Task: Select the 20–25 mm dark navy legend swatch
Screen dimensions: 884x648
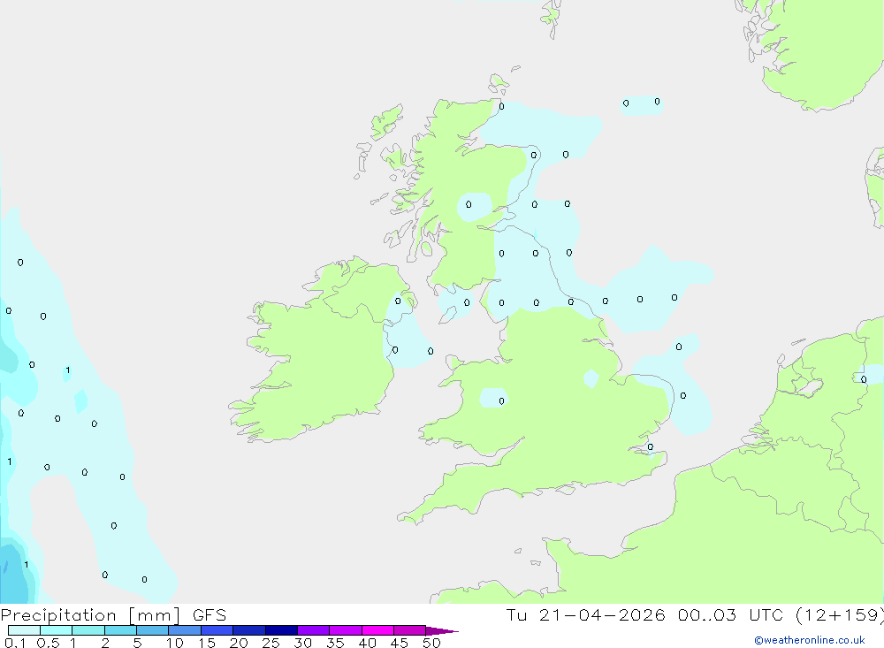Action: pos(248,630)
